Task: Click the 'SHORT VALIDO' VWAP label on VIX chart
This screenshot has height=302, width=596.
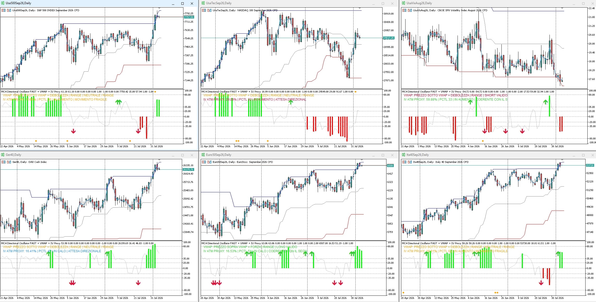Action: 496,95
